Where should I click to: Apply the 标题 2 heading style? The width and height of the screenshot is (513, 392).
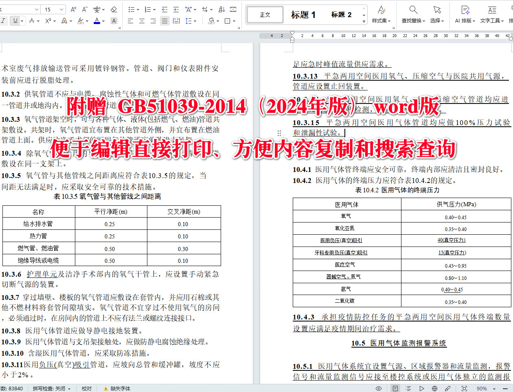[341, 15]
